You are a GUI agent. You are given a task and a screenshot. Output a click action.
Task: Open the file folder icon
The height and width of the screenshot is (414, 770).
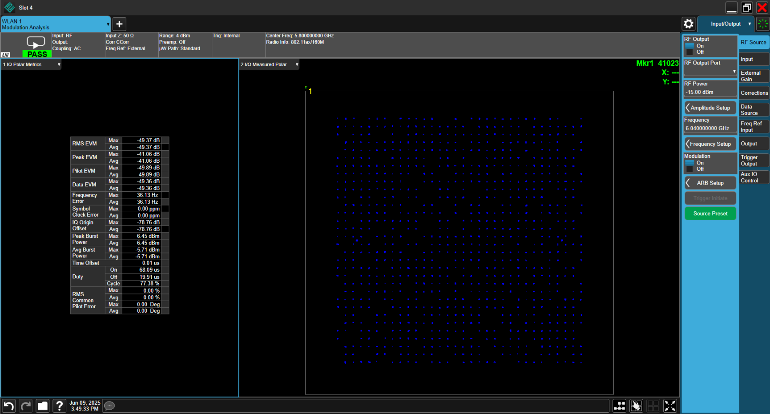[43, 406]
